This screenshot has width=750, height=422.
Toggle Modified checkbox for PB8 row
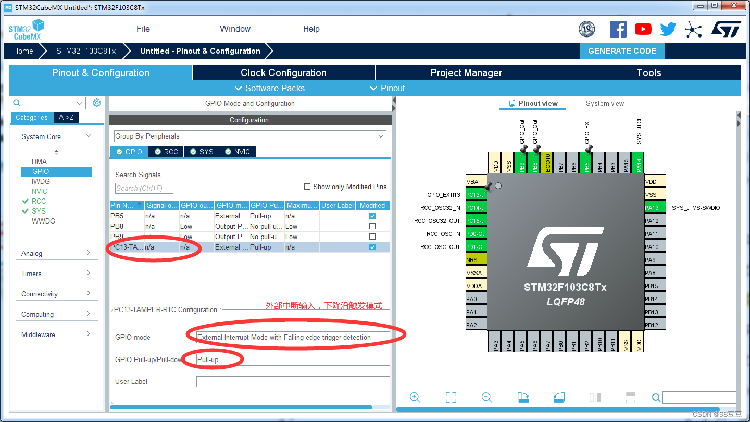click(x=372, y=226)
